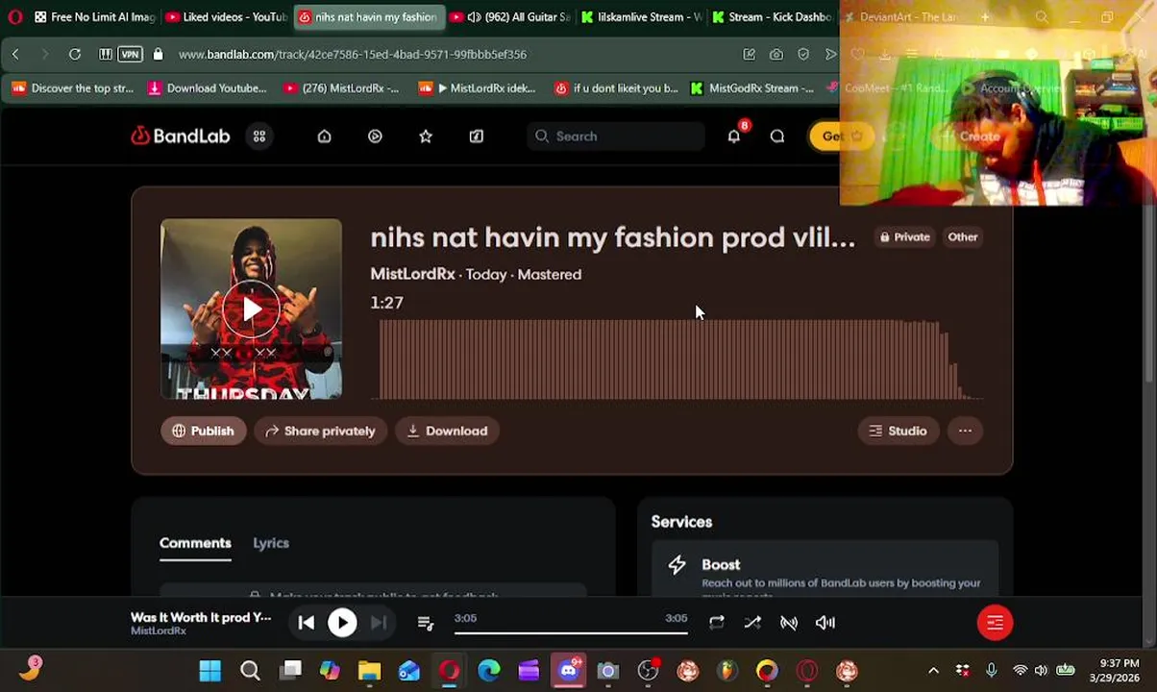Reload the browser page
This screenshot has width=1157, height=692.
coord(75,55)
